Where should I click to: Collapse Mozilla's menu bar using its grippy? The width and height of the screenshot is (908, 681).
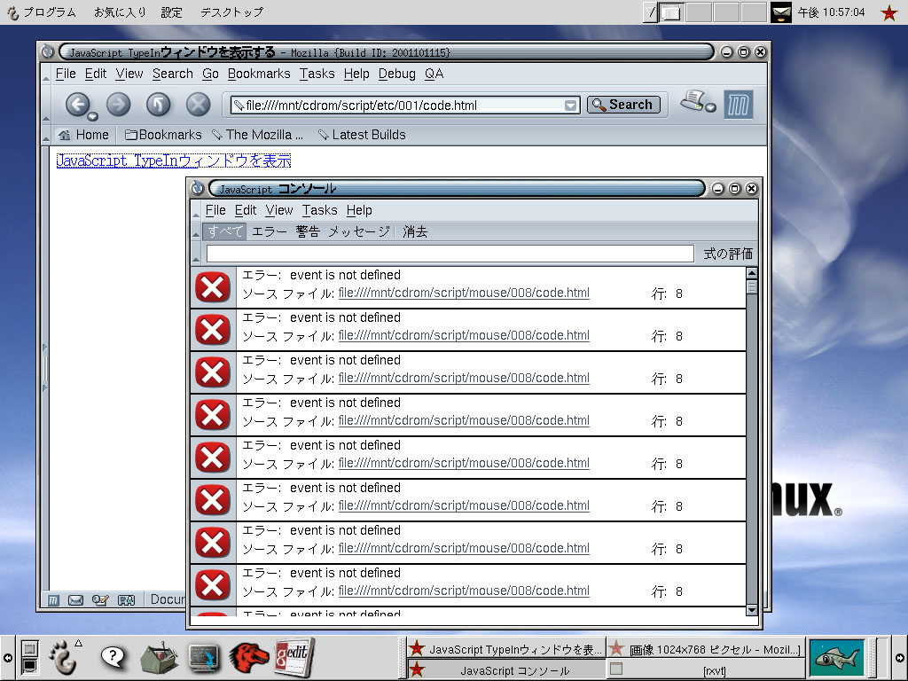(x=46, y=74)
